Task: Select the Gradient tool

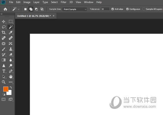Action: click(x=4, y=60)
